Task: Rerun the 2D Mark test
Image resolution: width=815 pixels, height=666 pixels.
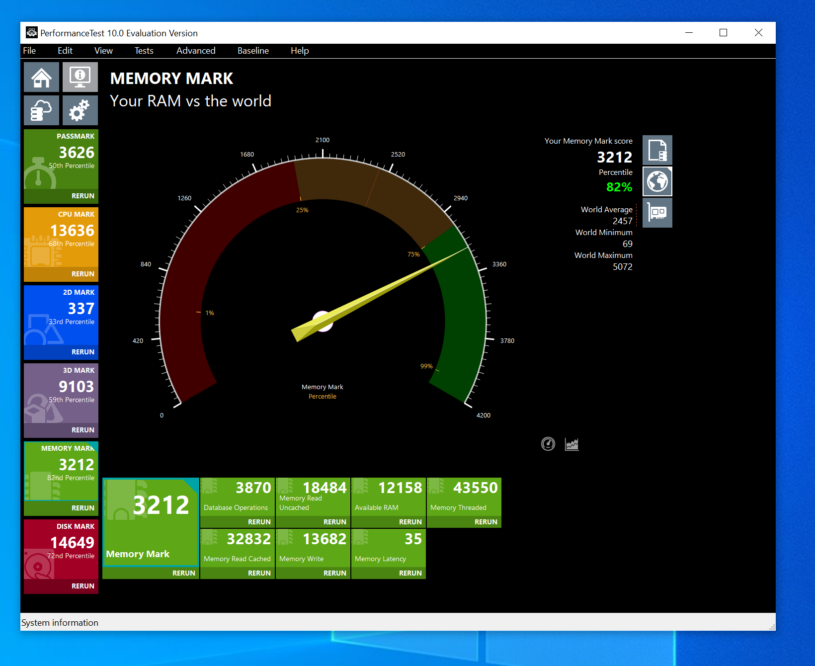Action: 83,352
